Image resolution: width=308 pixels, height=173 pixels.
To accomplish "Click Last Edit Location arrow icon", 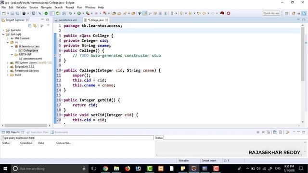I will pyautogui.click(x=199, y=13).
